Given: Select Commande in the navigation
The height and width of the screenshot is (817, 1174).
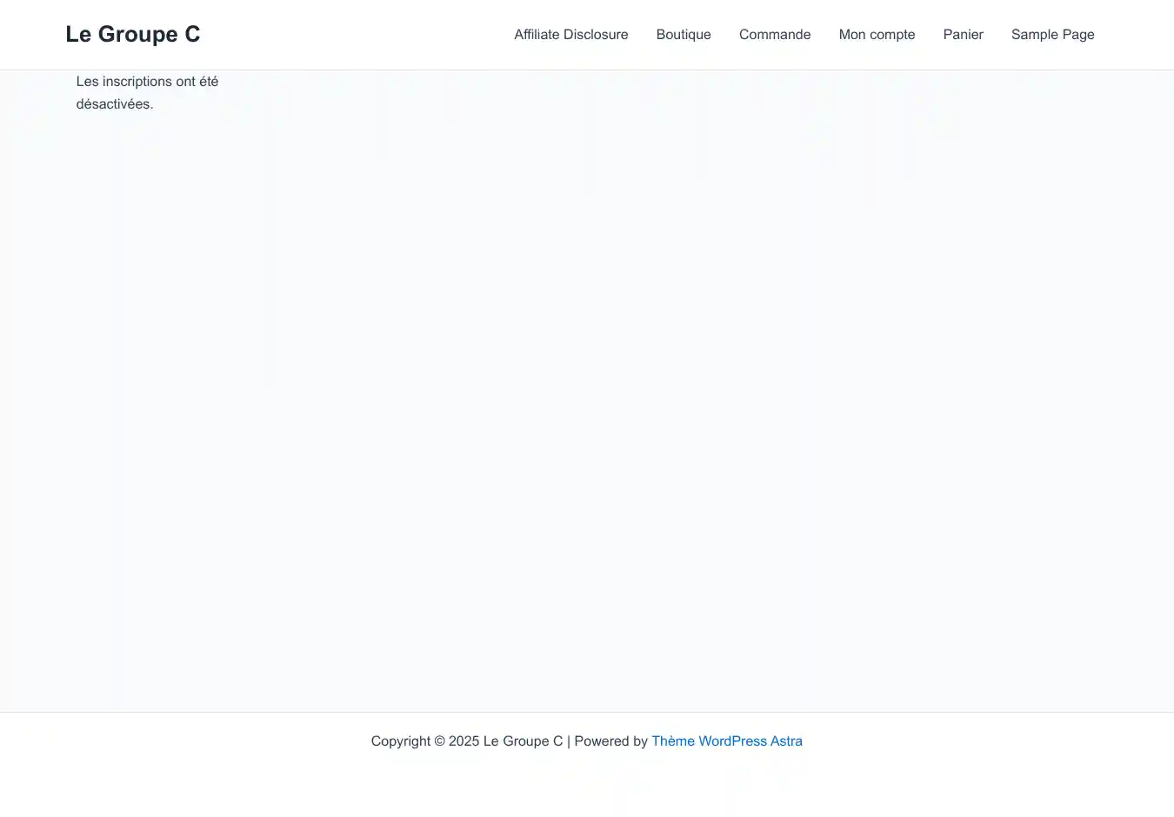Looking at the screenshot, I should 774,35.
